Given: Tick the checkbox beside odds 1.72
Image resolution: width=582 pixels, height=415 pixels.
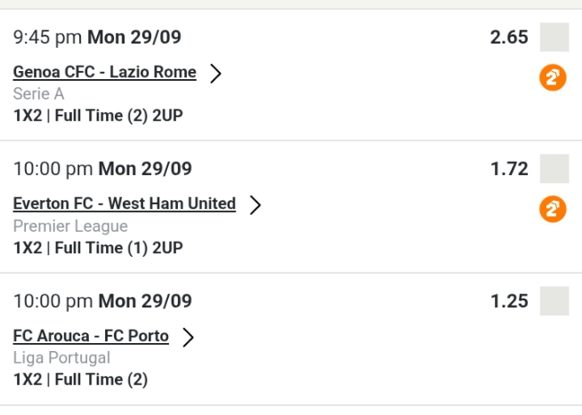Looking at the screenshot, I should pyautogui.click(x=554, y=169).
